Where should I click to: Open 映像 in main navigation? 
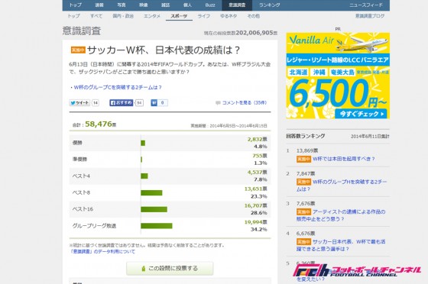pyautogui.click(x=144, y=5)
